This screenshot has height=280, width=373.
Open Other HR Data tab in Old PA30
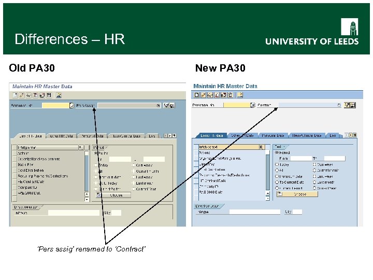[x=61, y=136]
